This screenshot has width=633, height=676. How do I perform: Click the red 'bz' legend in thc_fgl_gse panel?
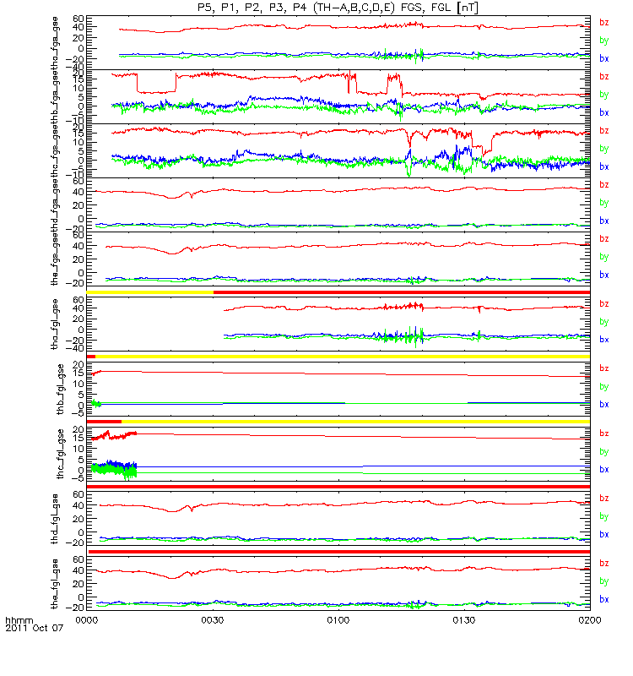click(604, 433)
